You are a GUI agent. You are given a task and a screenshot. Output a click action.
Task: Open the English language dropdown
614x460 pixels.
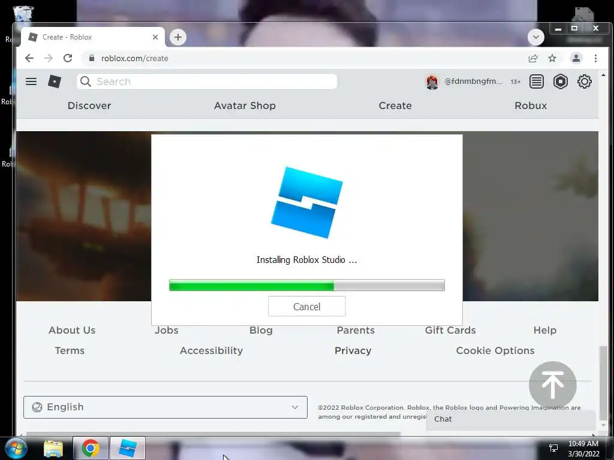[165, 407]
